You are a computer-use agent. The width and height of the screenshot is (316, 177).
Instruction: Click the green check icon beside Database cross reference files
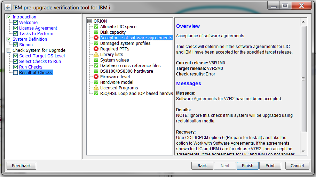coord(96,66)
